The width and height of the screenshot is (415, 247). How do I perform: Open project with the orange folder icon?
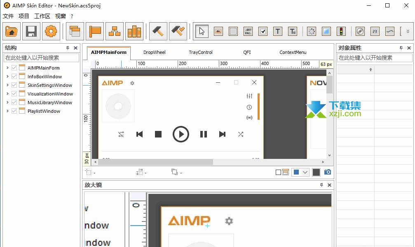pyautogui.click(x=12, y=31)
